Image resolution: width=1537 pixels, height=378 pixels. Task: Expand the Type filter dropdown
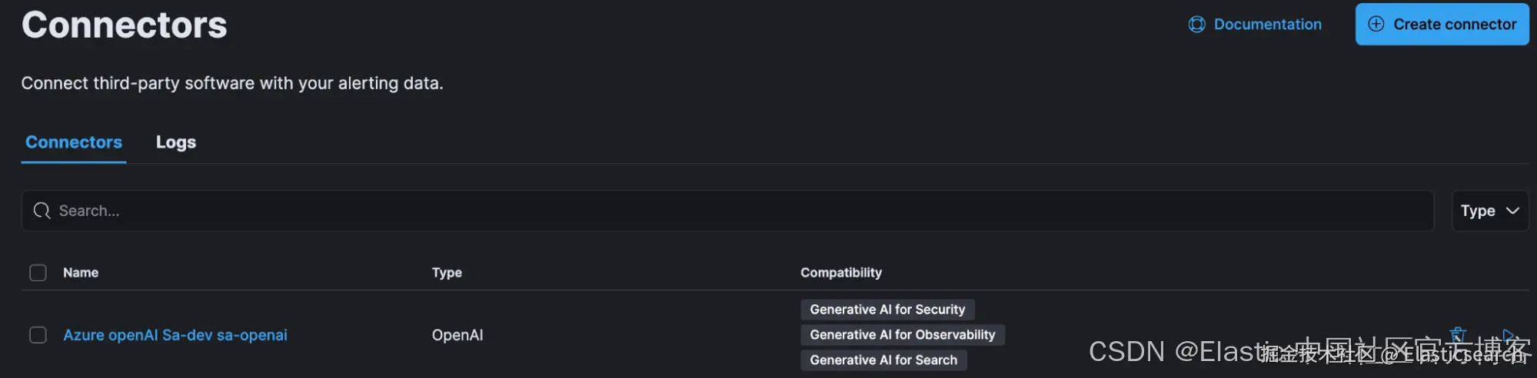(x=1489, y=211)
